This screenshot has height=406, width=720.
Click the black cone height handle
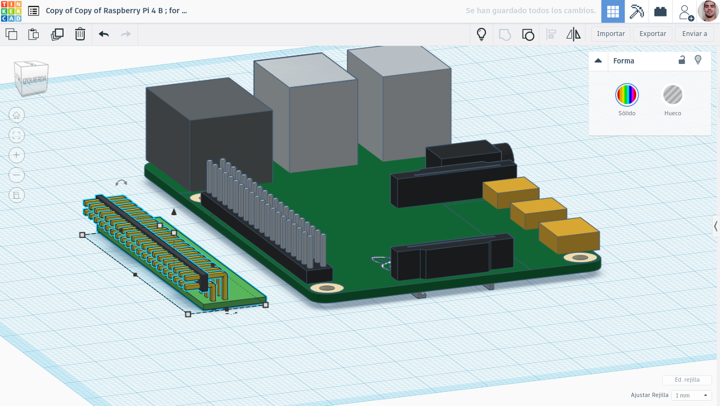pos(174,211)
